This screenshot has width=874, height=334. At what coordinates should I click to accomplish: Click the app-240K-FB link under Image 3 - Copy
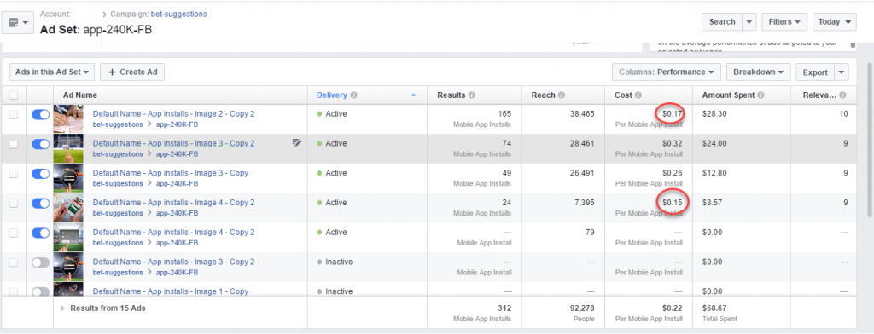pos(177,184)
